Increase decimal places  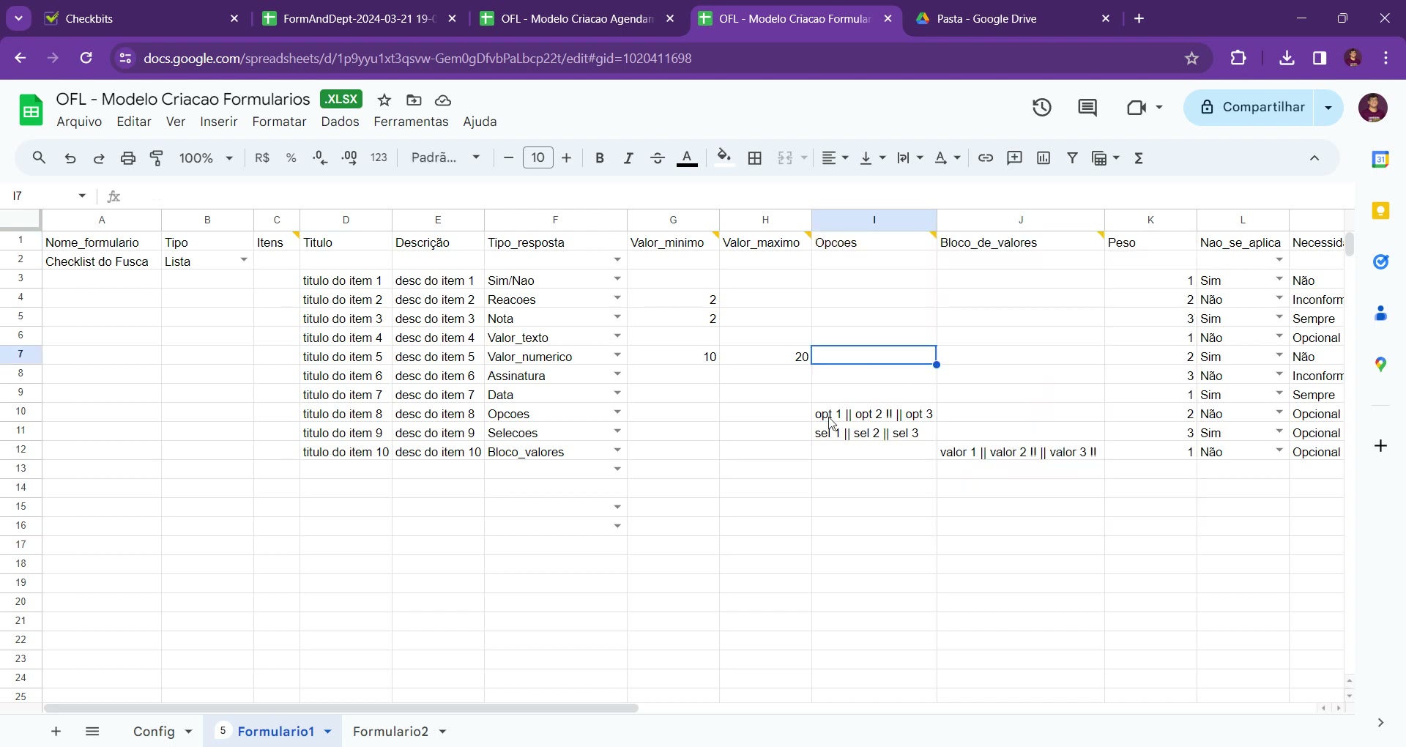(350, 158)
